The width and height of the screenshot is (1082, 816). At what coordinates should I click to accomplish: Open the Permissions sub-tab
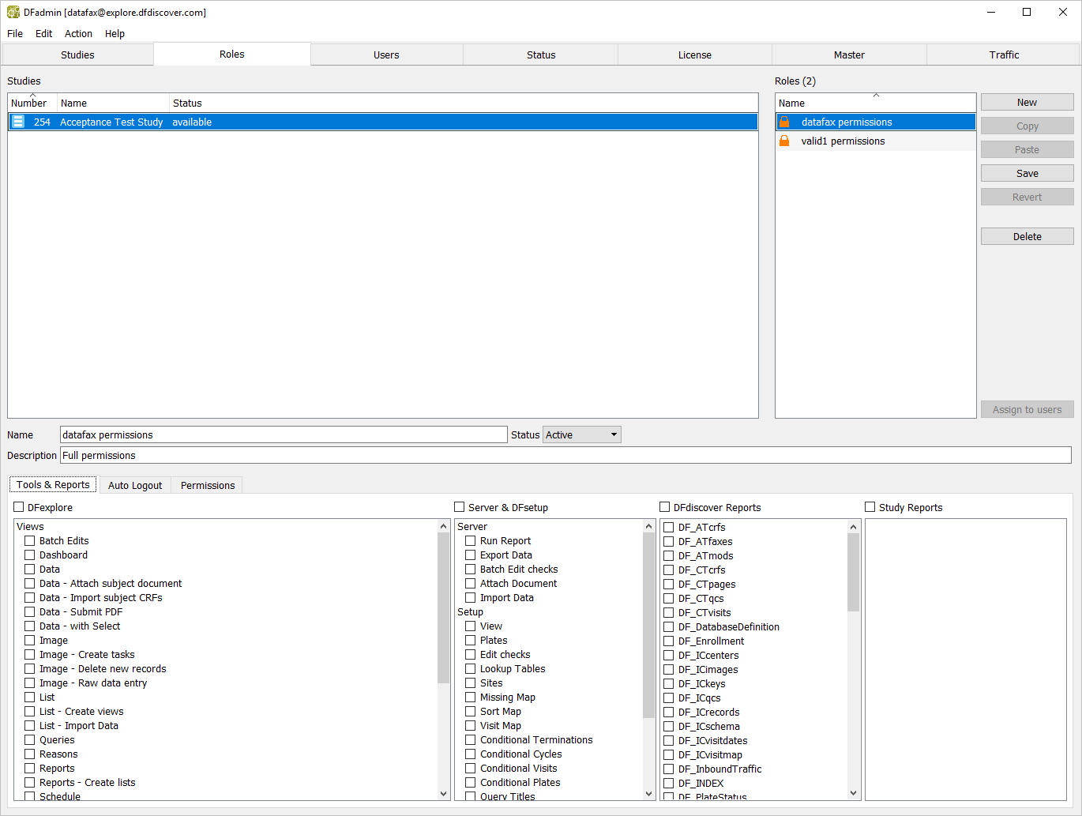(207, 485)
